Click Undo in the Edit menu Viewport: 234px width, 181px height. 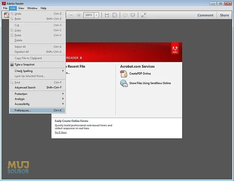tap(37, 14)
